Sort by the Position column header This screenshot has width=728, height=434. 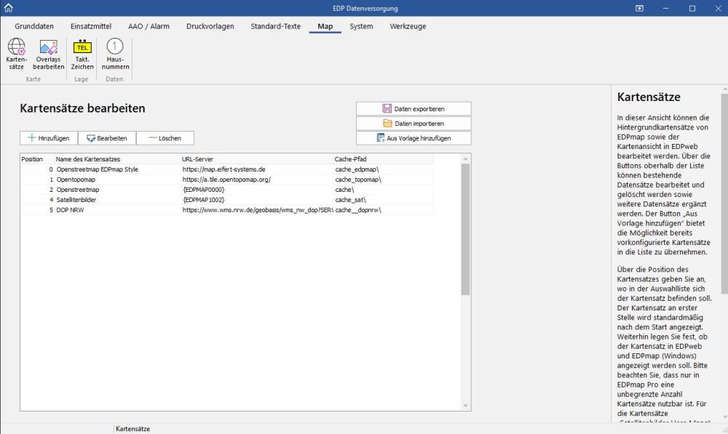pyautogui.click(x=37, y=159)
